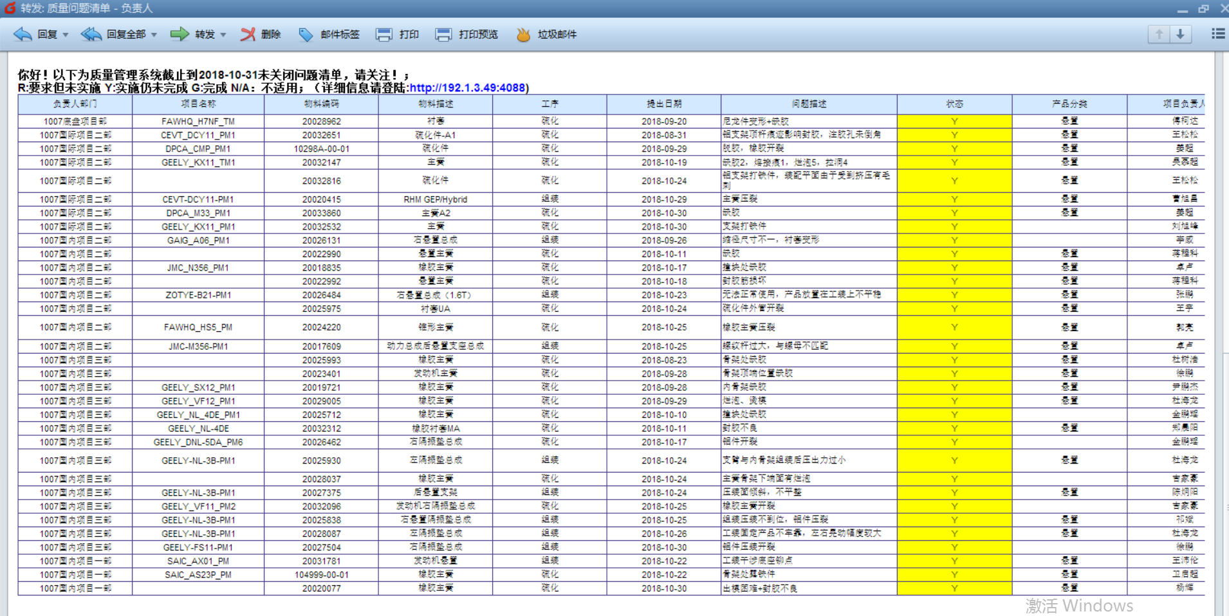The width and height of the screenshot is (1229, 616).
Task: Click the 状态 column header
Action: tap(955, 104)
